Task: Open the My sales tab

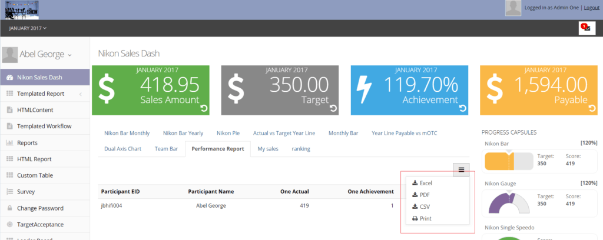Action: tap(268, 149)
